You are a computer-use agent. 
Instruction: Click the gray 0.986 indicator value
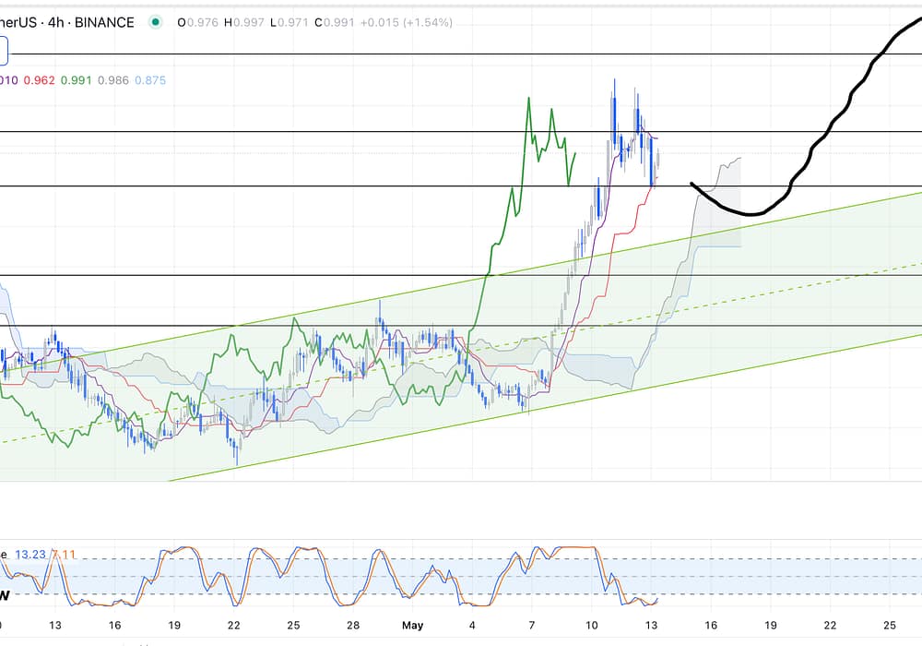pos(112,80)
